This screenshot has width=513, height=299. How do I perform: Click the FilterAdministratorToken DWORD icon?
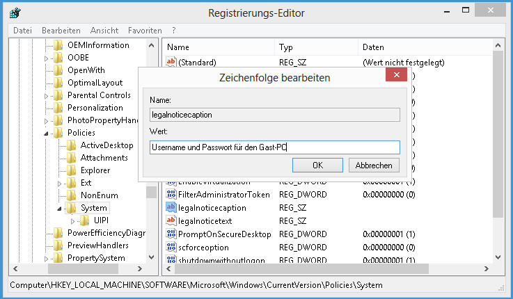[x=171, y=194]
